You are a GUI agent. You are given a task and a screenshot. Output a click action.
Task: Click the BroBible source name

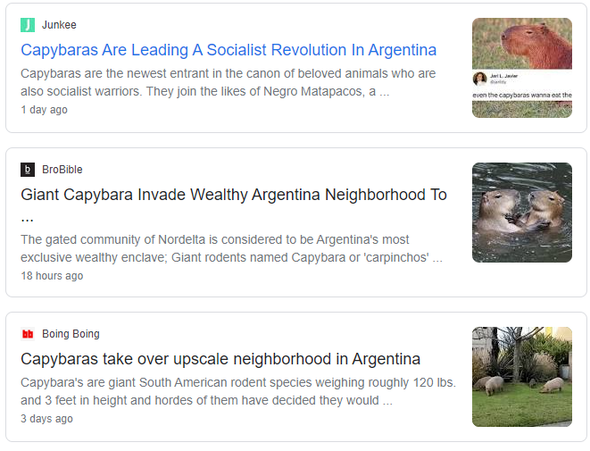click(x=62, y=170)
